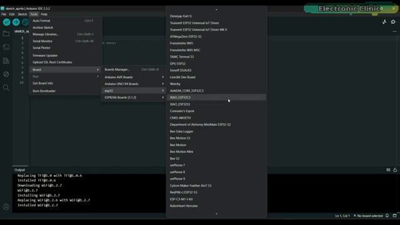The image size is (400, 225).
Task: Toggle output word wrap icon
Action: (388, 170)
